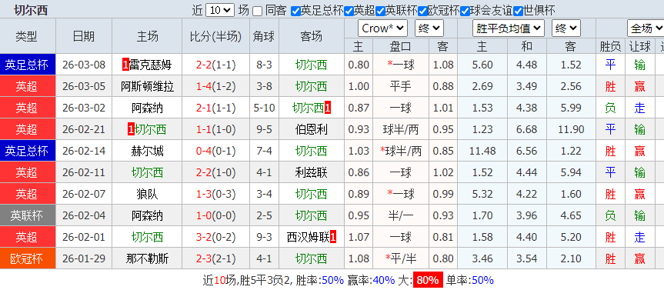Click the 类型 column header
The width and height of the screenshot is (664, 290).
pyautogui.click(x=26, y=36)
